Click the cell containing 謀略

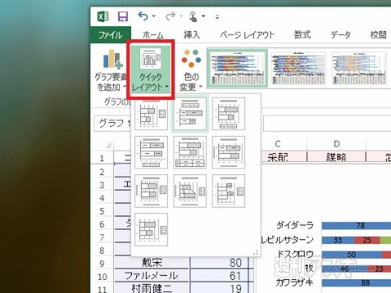(336, 157)
